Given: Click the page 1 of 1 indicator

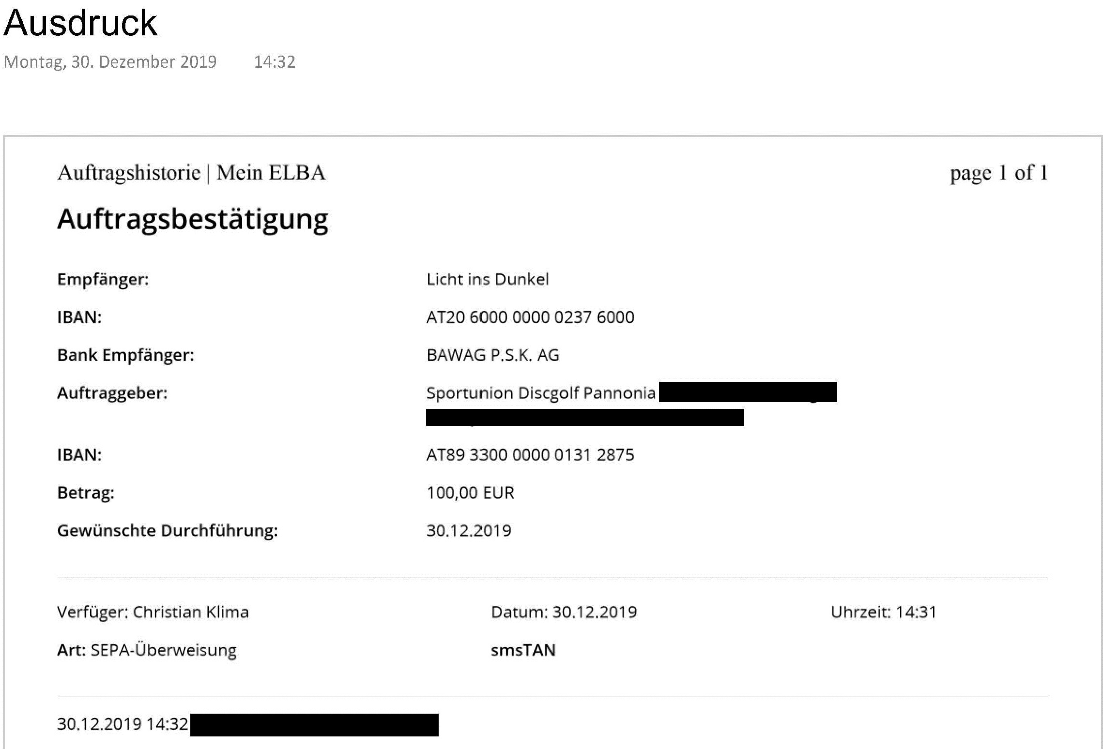Looking at the screenshot, I should [x=999, y=173].
